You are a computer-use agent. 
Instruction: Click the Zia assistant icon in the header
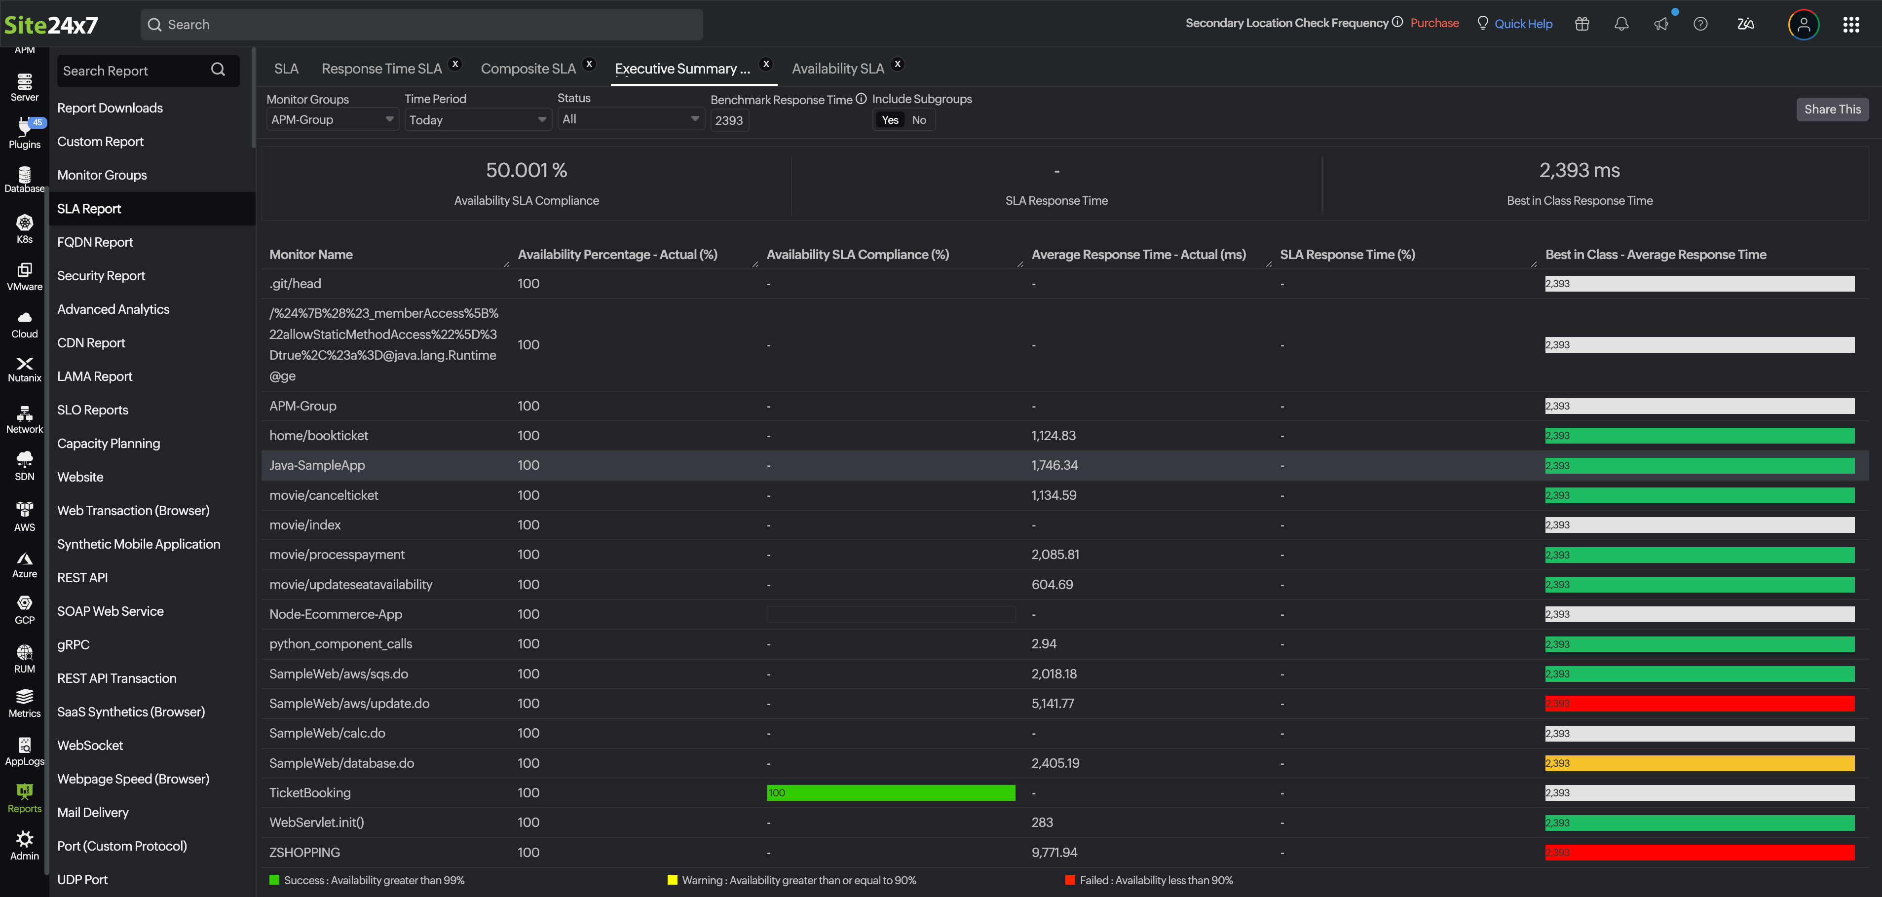pyautogui.click(x=1746, y=24)
